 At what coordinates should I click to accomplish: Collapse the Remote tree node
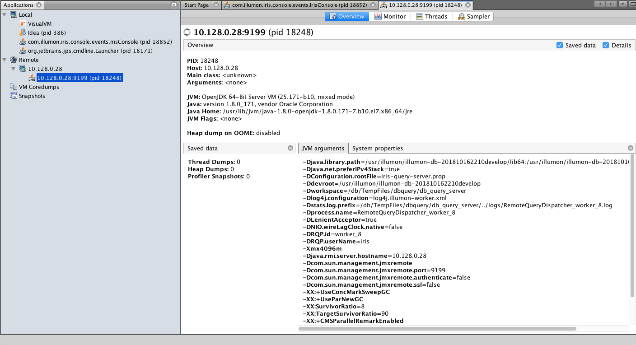pos(5,60)
